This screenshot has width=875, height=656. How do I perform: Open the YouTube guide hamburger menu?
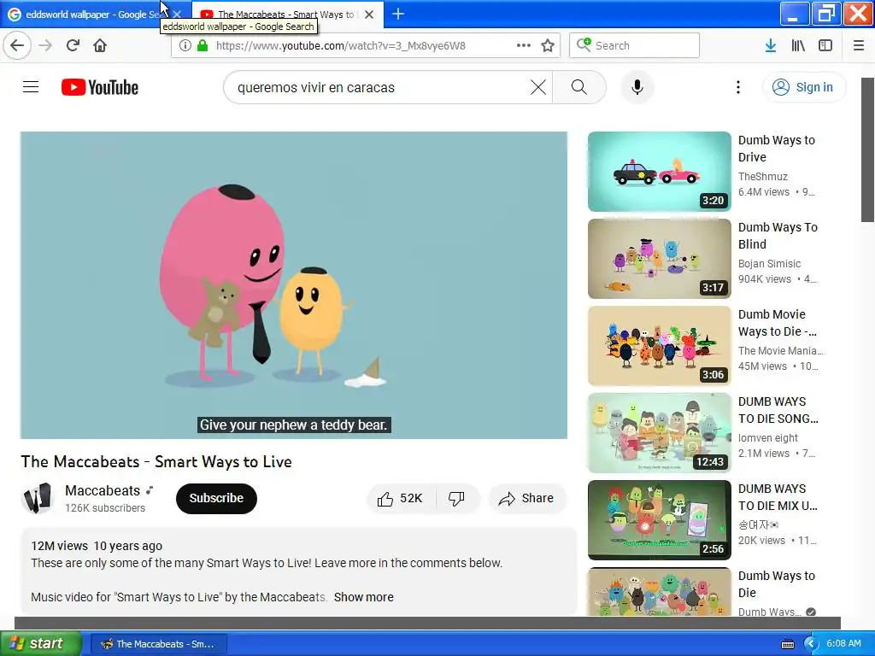point(31,87)
